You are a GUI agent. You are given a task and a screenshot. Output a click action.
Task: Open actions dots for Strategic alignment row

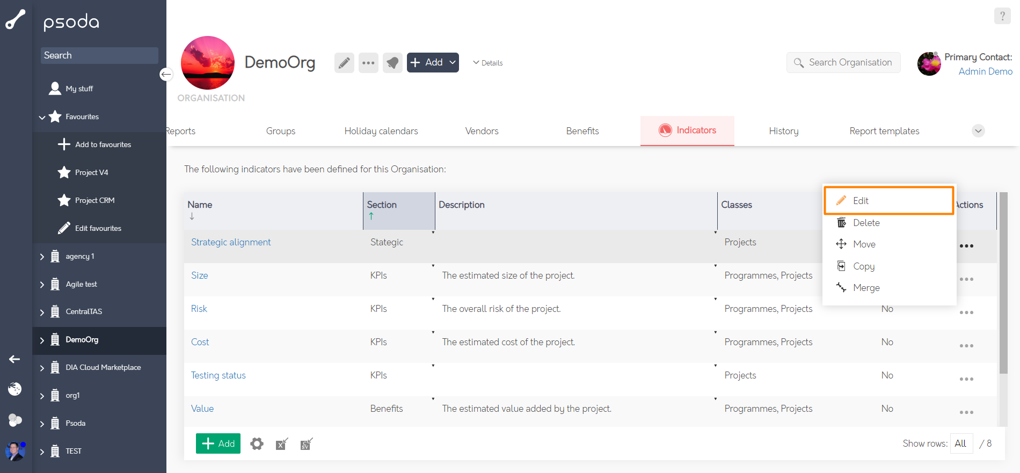click(x=966, y=246)
